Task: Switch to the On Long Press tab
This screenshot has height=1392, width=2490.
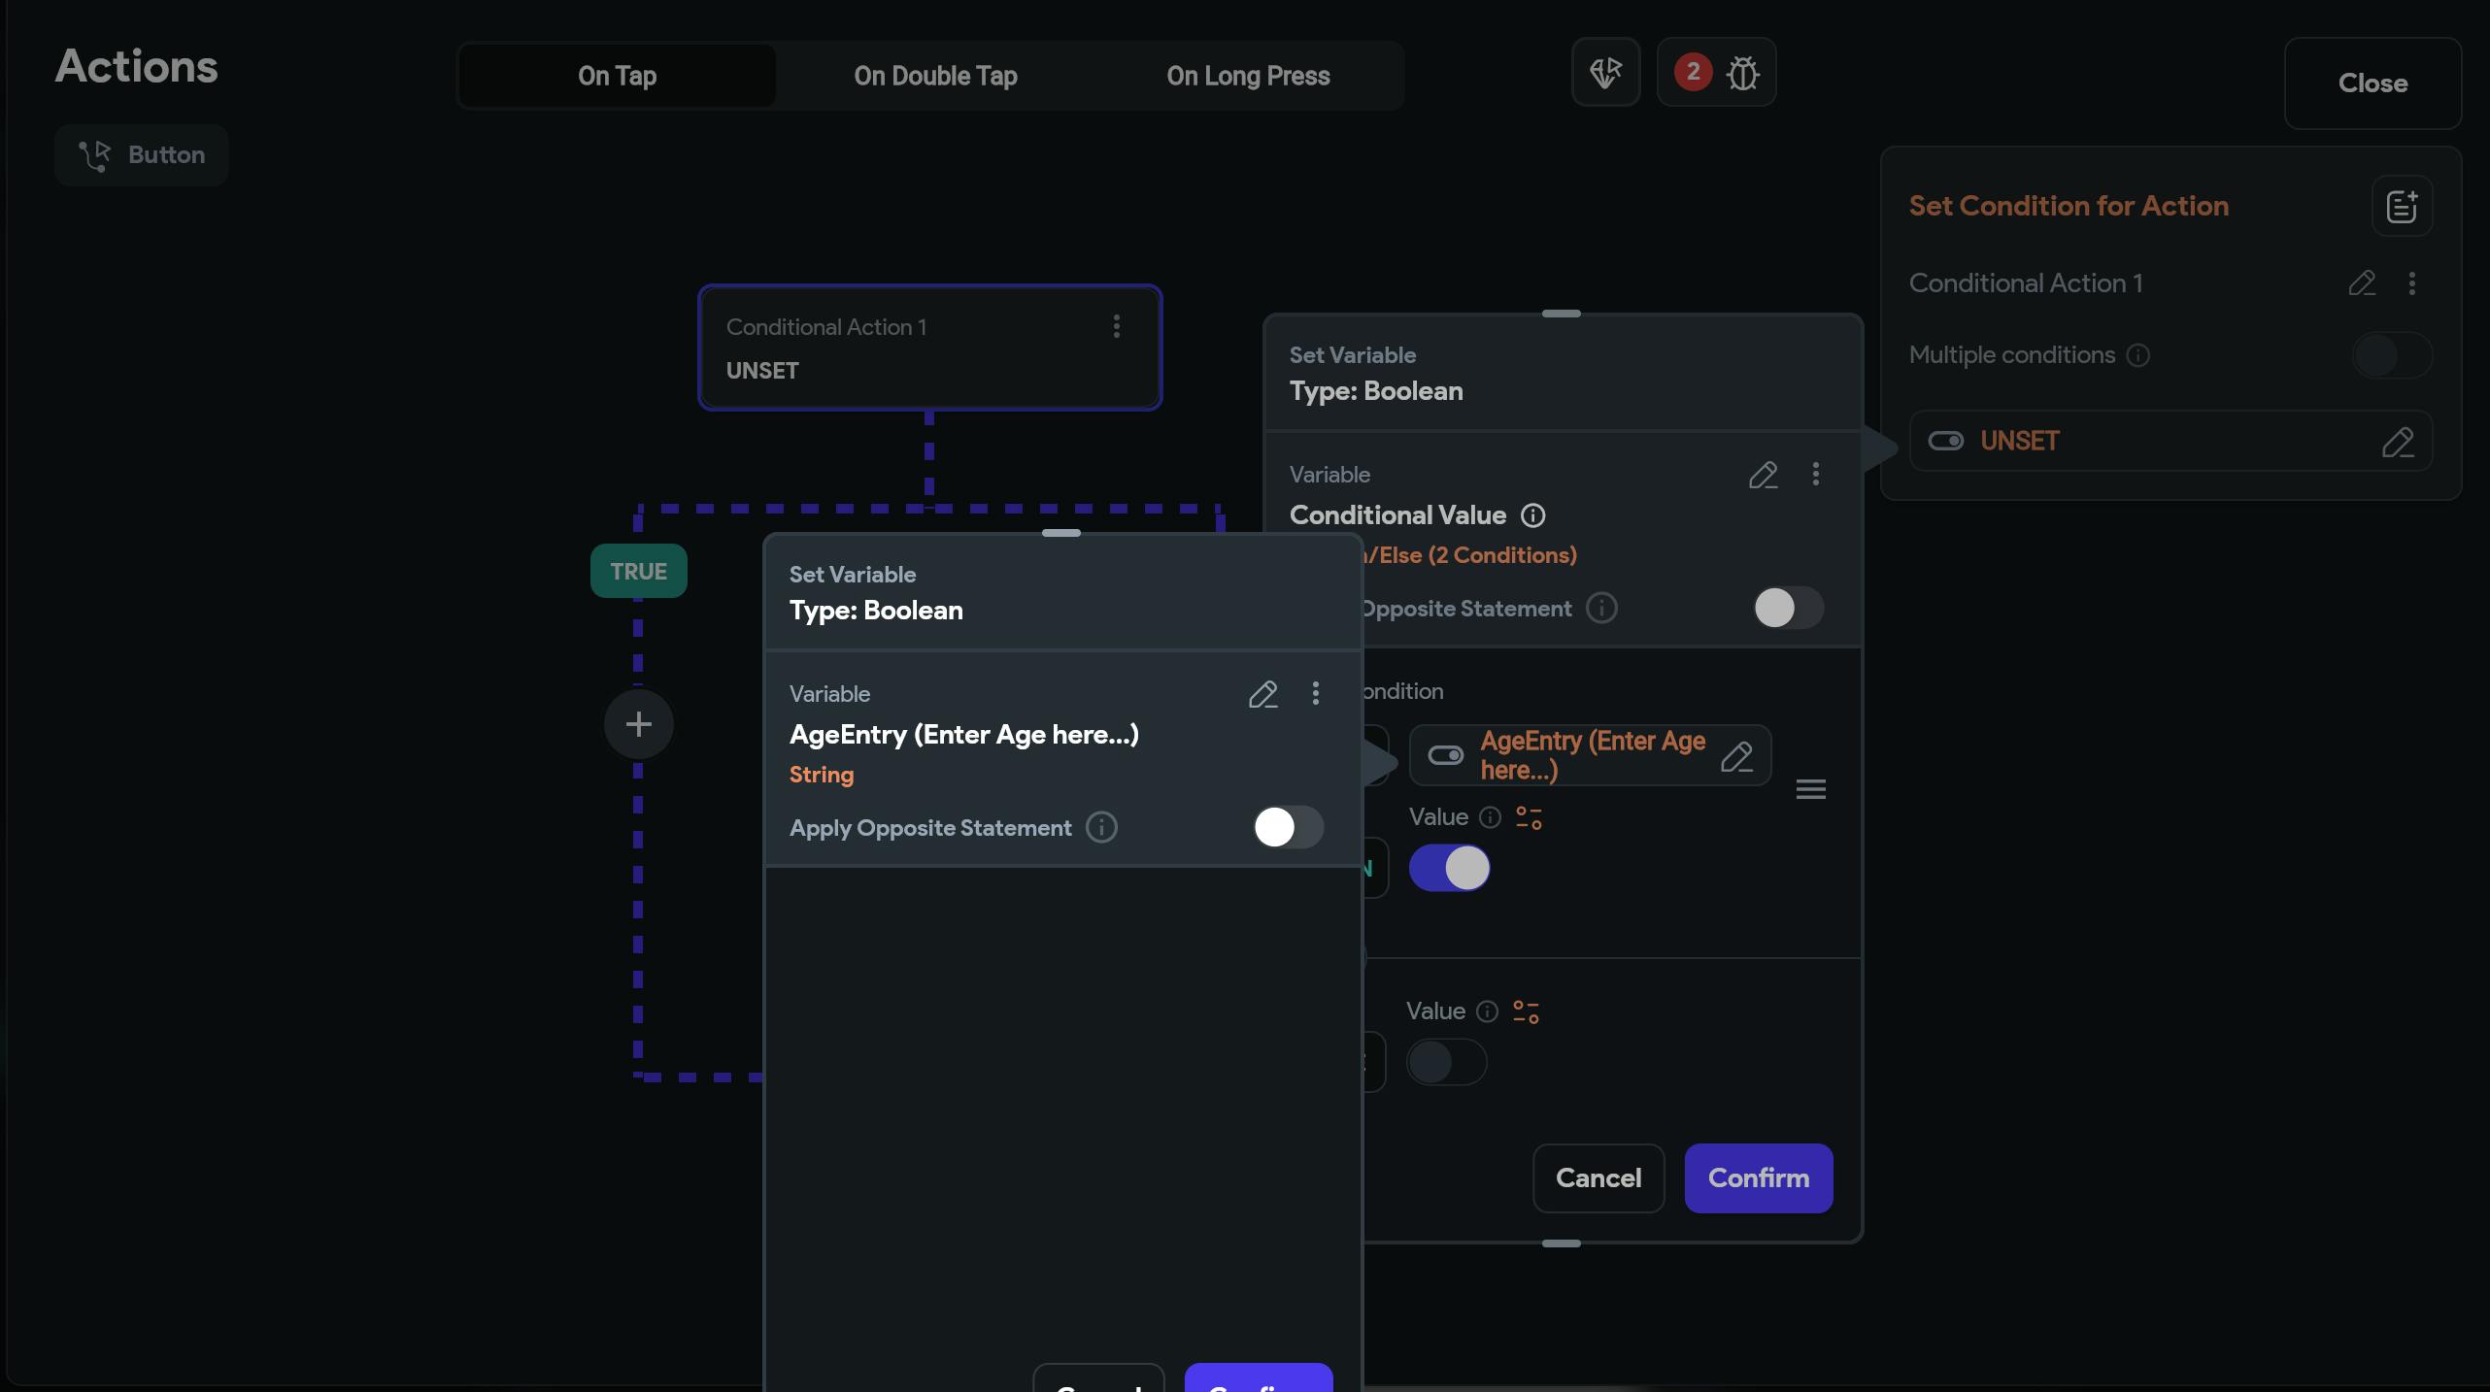Action: point(1248,76)
